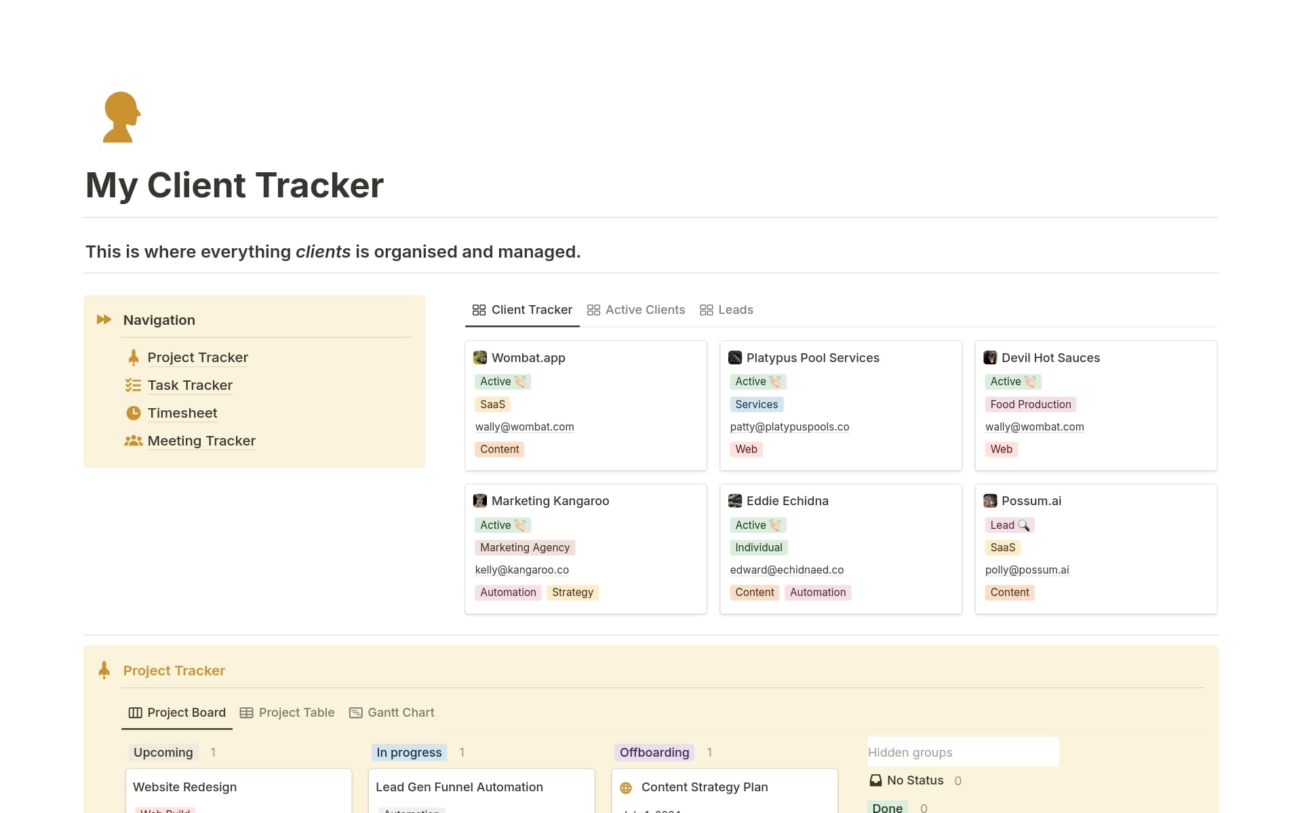Click the gallery icon next to Leads view
This screenshot has height=813, width=1302.
pos(707,310)
